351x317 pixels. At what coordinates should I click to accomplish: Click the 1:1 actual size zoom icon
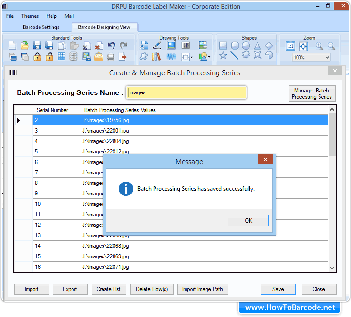click(290, 46)
